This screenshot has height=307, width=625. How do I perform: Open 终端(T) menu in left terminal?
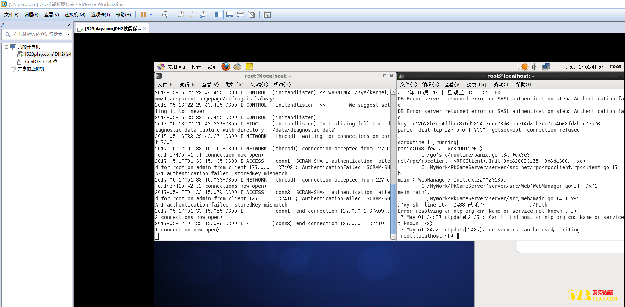[259, 84]
